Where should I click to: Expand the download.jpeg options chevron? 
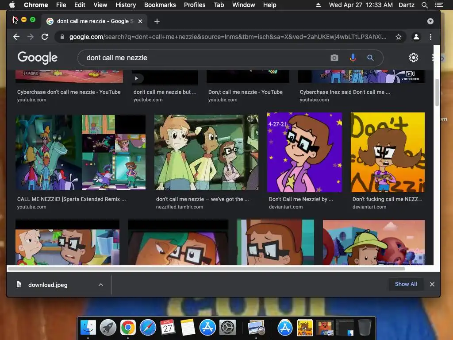coord(101,285)
